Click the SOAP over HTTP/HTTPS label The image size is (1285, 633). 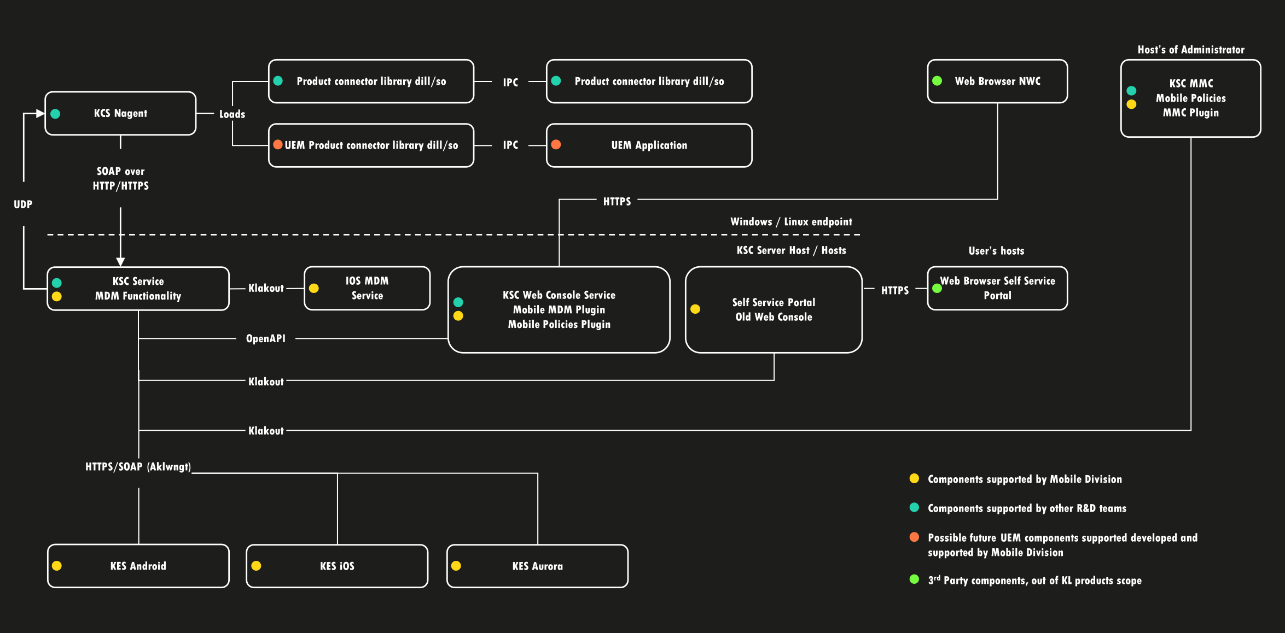[x=120, y=179]
